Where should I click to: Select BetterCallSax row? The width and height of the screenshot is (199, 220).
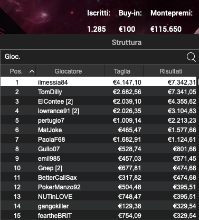[x=99, y=178]
